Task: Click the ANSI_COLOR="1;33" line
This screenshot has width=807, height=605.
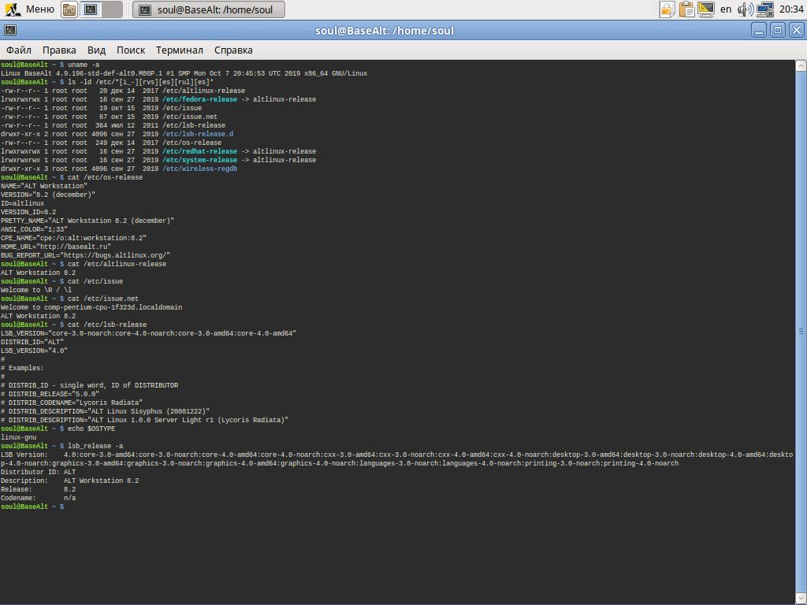Action: [x=34, y=229]
